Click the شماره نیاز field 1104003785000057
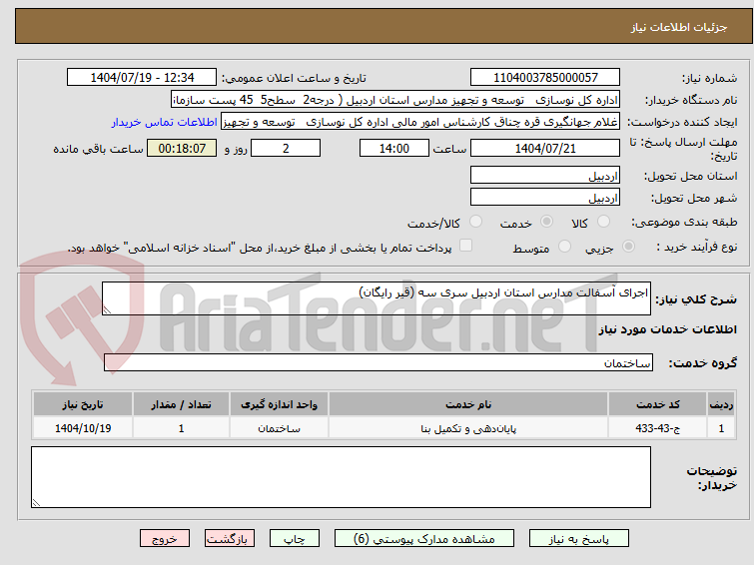The image size is (754, 565). (545, 78)
